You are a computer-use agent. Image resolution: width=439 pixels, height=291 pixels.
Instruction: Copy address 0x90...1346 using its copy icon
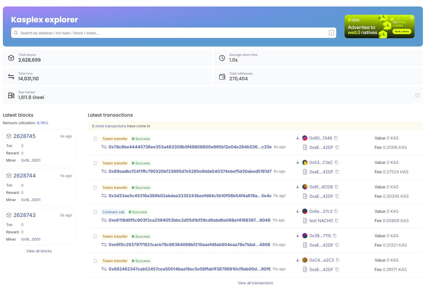[336, 138]
